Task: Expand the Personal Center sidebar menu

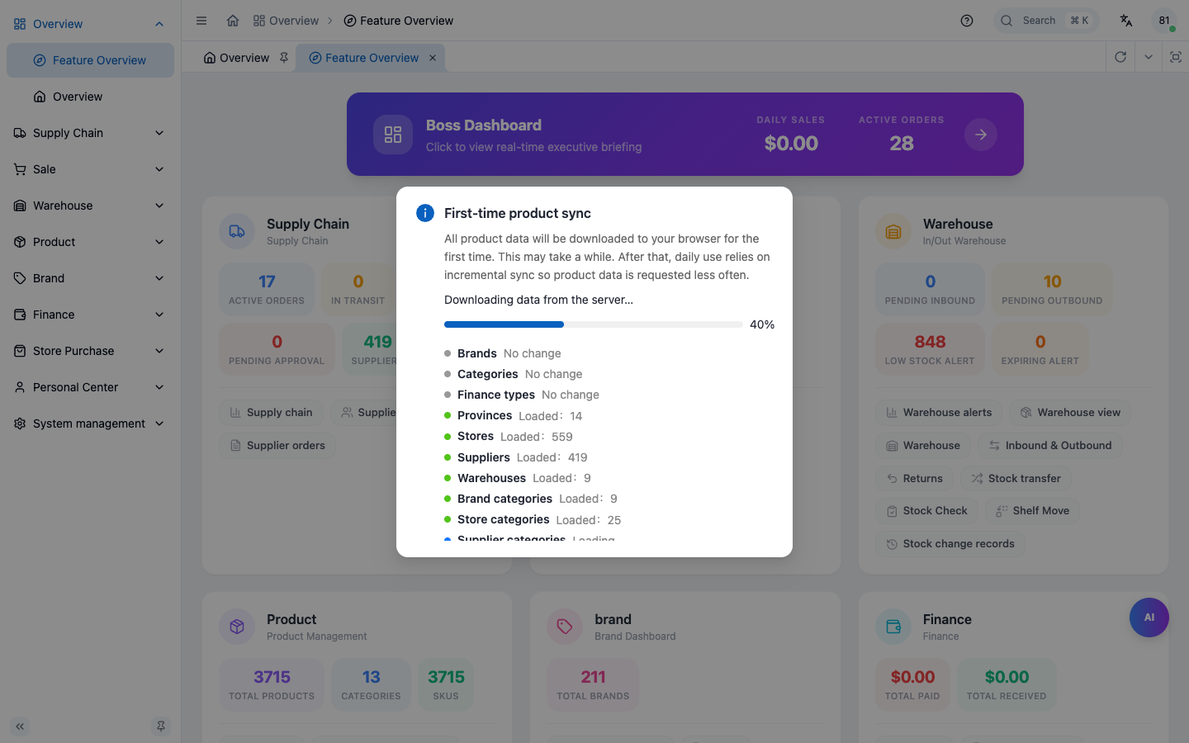Action: 89,387
